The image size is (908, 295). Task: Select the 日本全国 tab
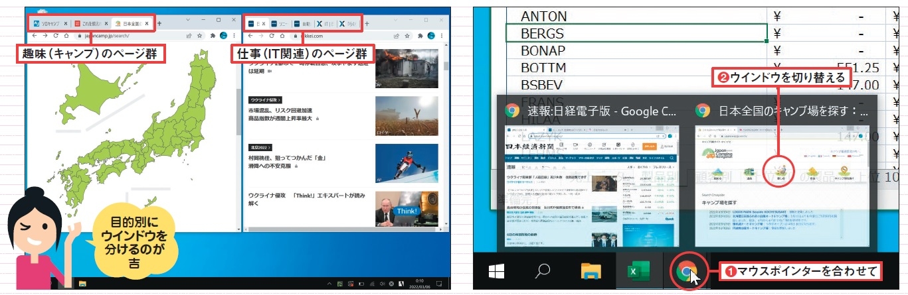point(132,23)
